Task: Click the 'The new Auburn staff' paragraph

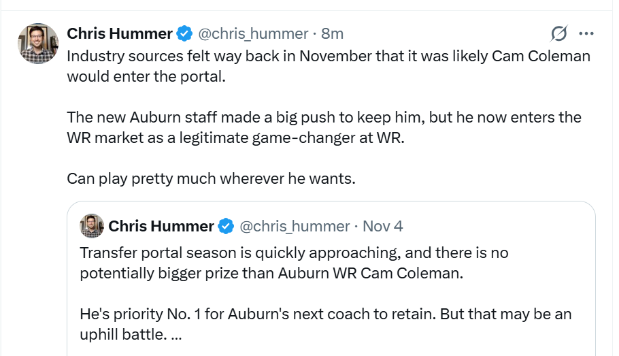Action: tap(324, 117)
